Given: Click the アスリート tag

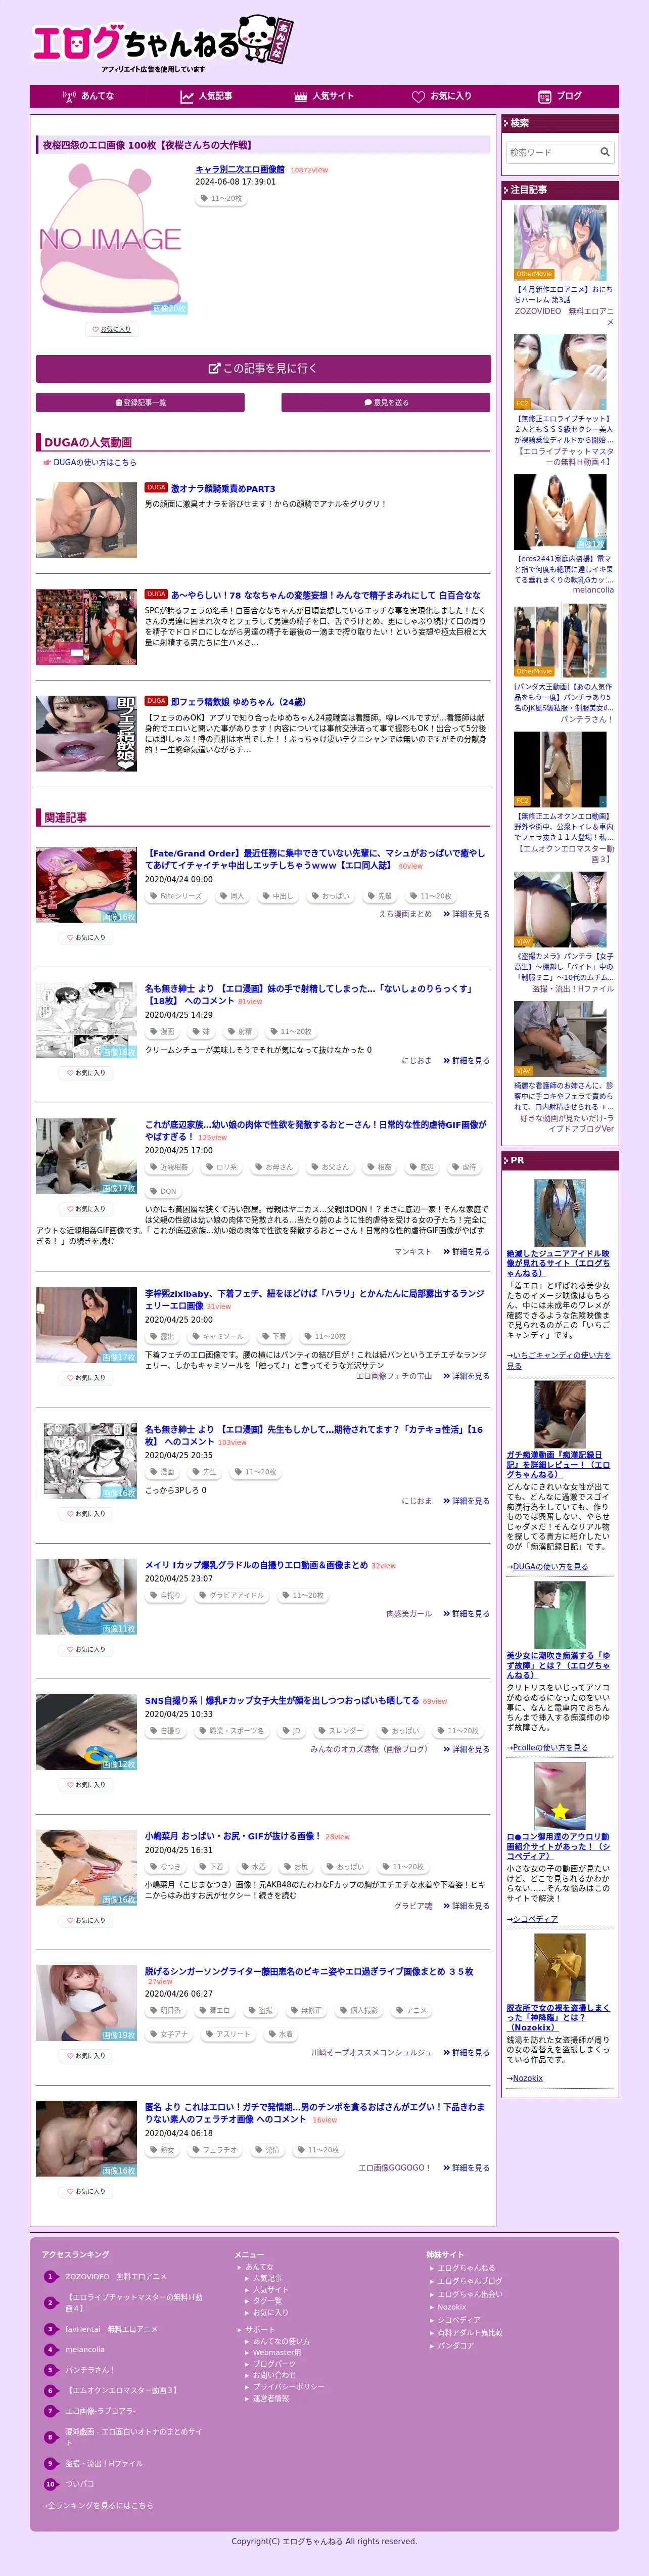Looking at the screenshot, I should [x=228, y=2034].
